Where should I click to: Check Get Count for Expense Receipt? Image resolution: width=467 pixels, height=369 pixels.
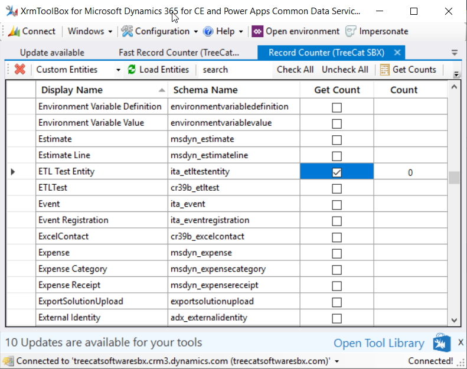337,286
